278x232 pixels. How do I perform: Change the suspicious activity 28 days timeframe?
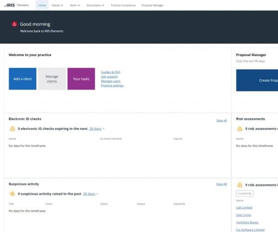pyautogui.click(x=90, y=194)
